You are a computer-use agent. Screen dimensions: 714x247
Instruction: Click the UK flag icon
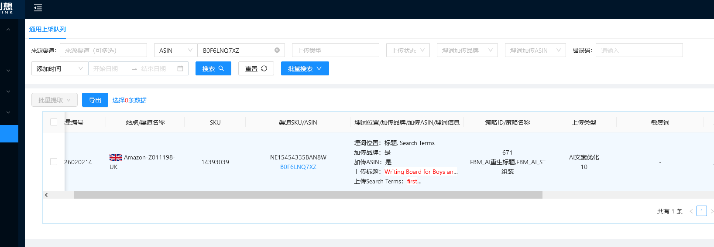coord(116,157)
